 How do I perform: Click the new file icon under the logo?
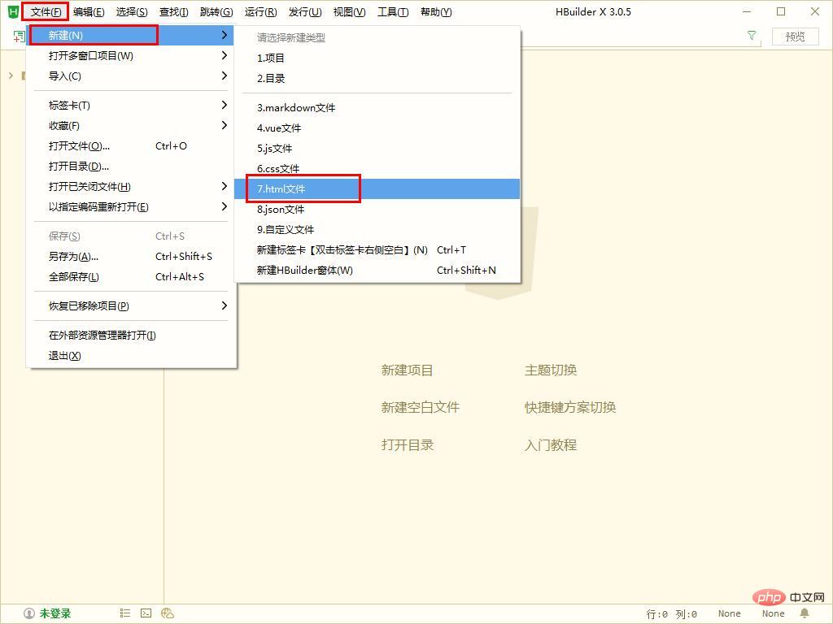point(20,36)
